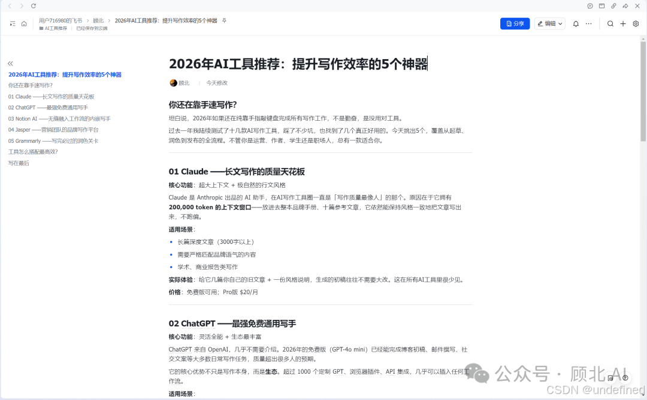Click the 今天修改 modified label

coord(217,83)
